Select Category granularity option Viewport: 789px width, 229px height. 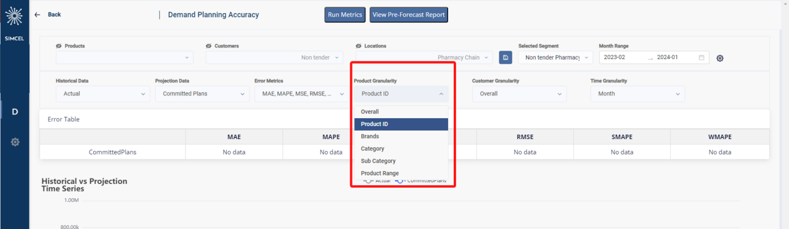[401, 148]
